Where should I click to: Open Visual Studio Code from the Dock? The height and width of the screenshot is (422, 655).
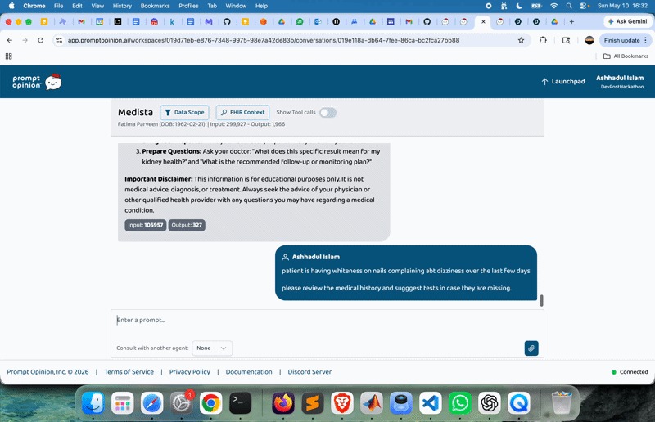coord(431,403)
